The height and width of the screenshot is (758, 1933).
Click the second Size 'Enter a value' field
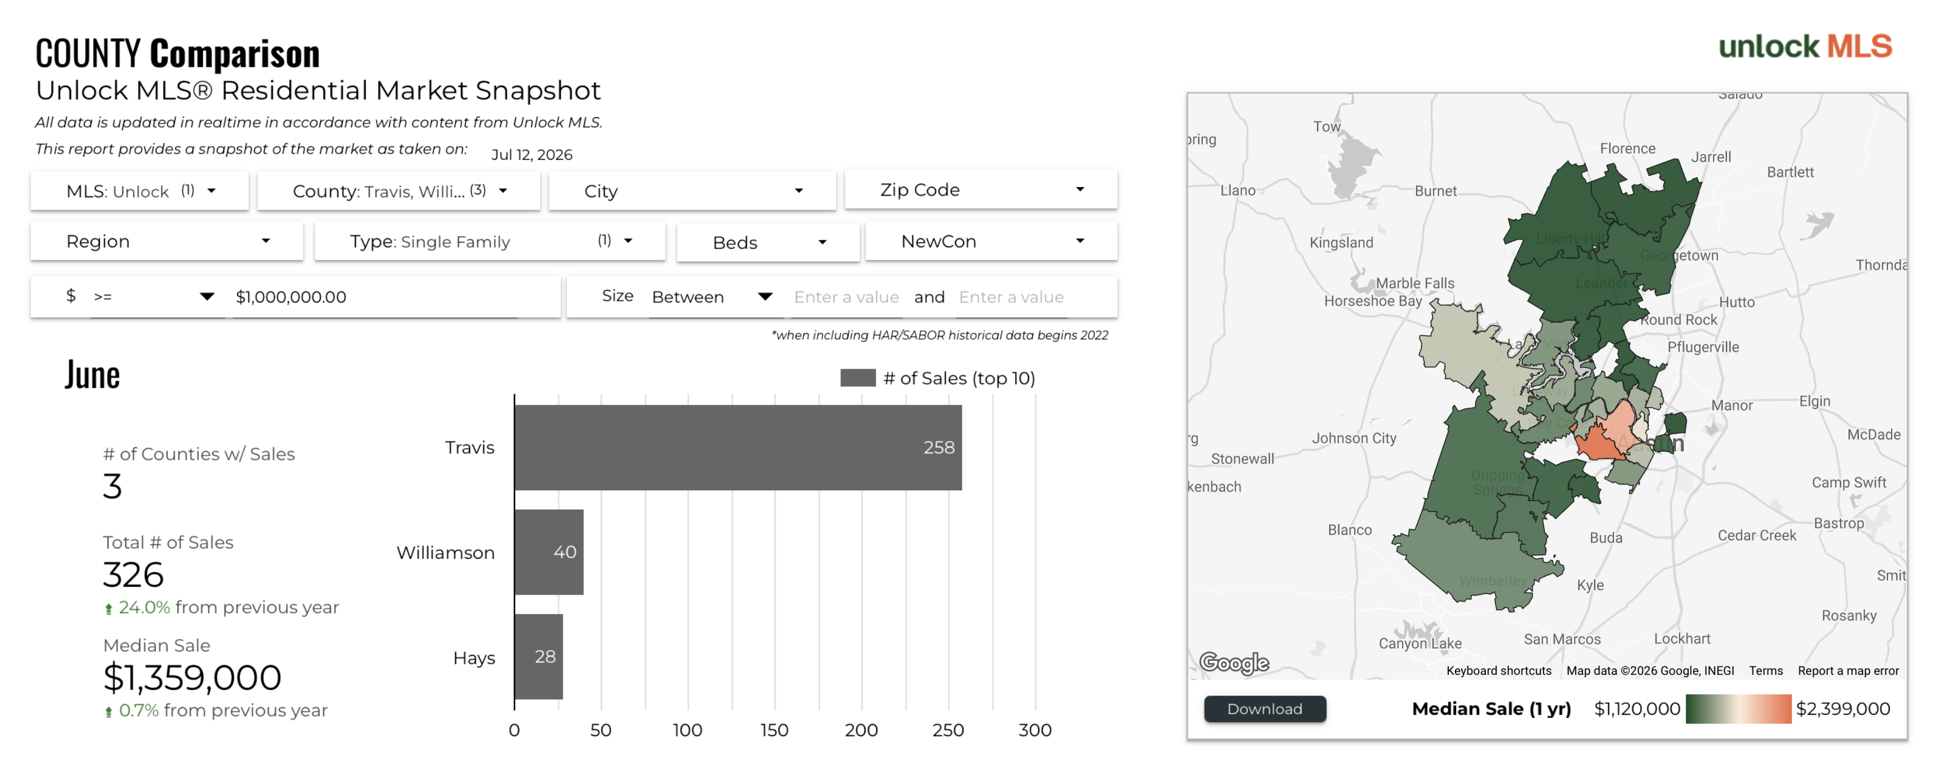(1011, 296)
